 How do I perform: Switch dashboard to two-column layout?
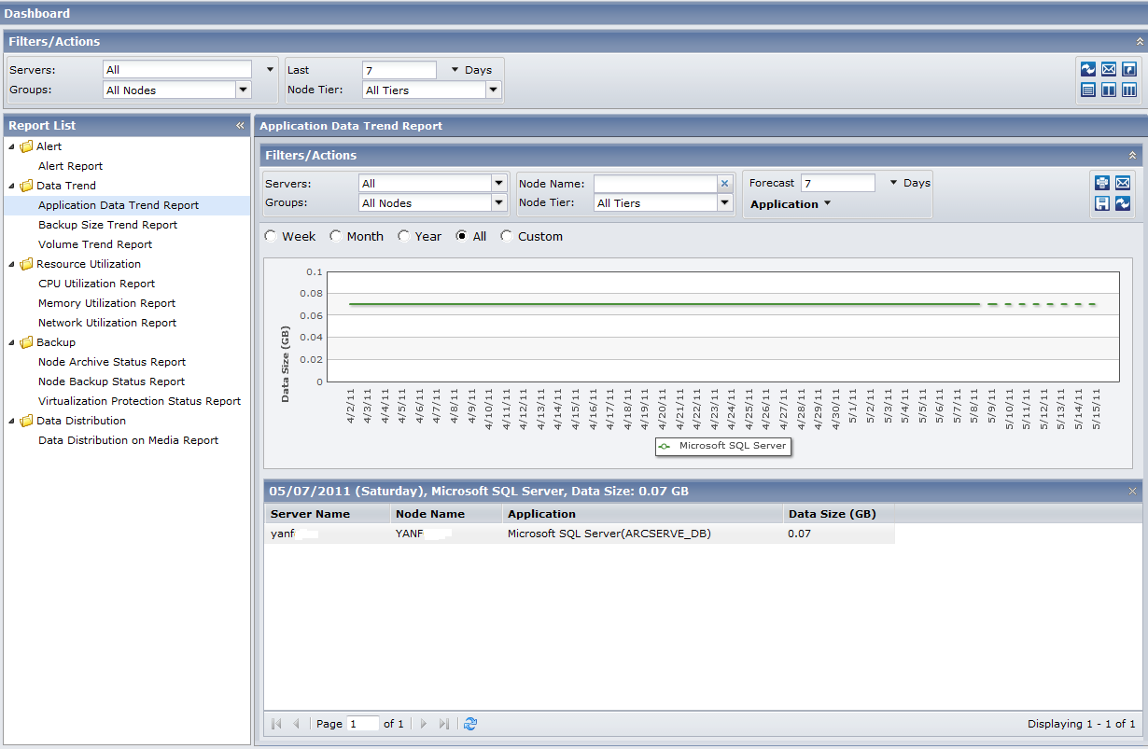tap(1109, 90)
